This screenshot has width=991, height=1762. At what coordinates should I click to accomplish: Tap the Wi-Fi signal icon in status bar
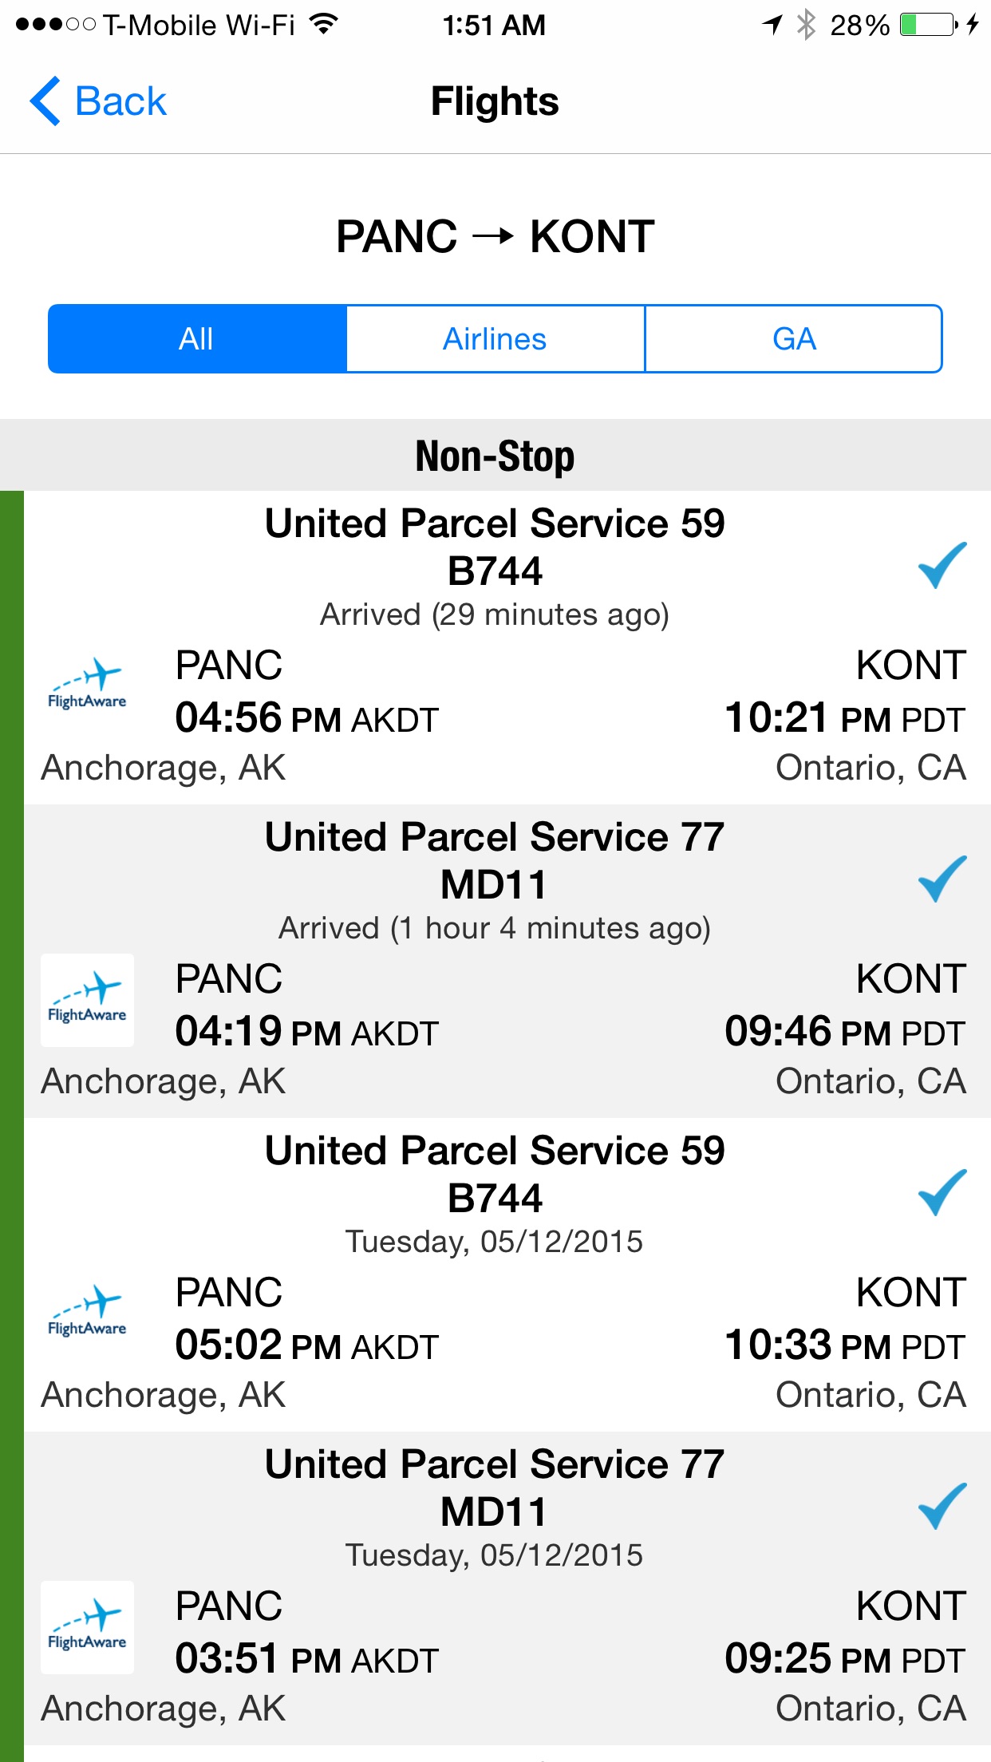(x=323, y=24)
